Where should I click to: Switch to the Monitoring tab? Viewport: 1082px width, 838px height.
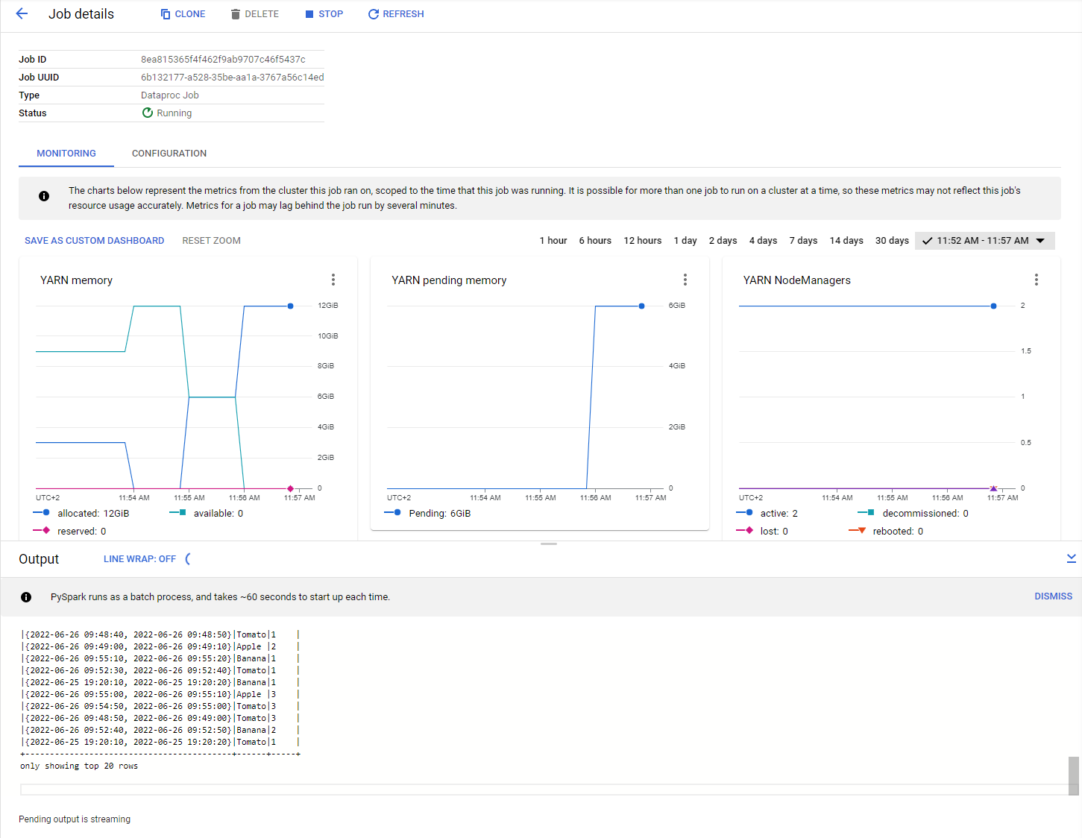66,154
